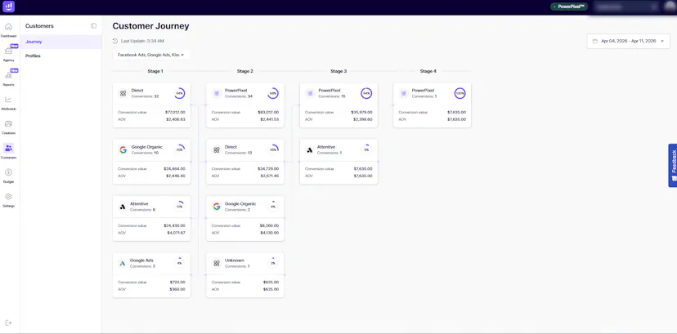Switch to the Journey tab

(x=61, y=42)
